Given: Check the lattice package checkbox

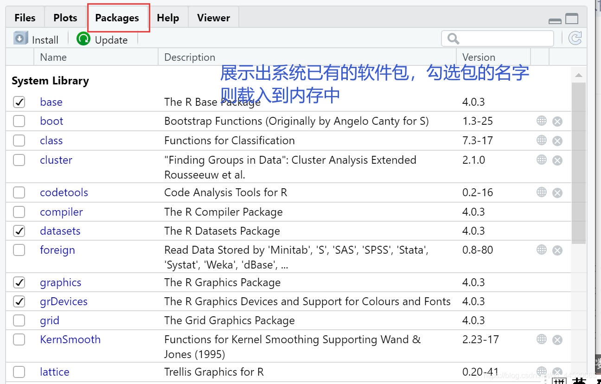Looking at the screenshot, I should (19, 372).
